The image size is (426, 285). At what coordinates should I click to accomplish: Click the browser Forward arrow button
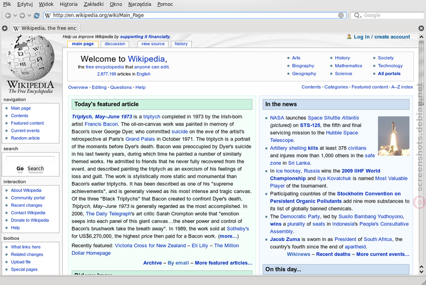[x=22, y=16]
